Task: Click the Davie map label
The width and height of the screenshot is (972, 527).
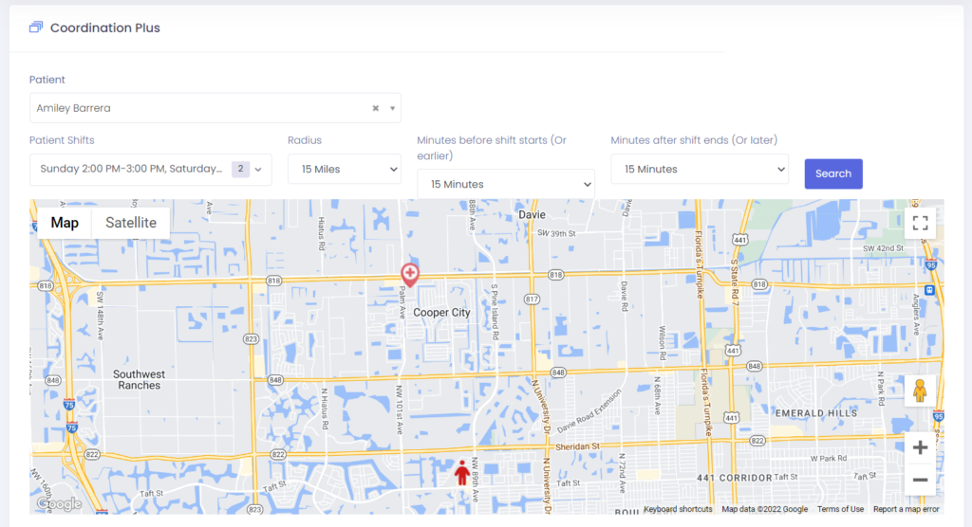Action: click(x=532, y=215)
